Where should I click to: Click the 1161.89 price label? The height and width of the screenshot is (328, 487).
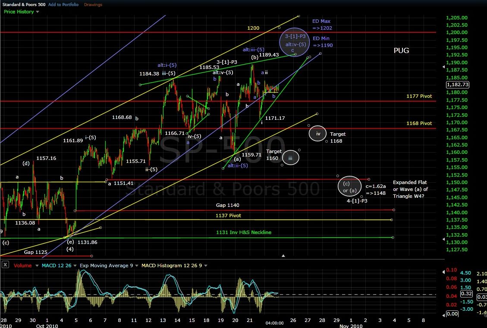[x=73, y=140]
